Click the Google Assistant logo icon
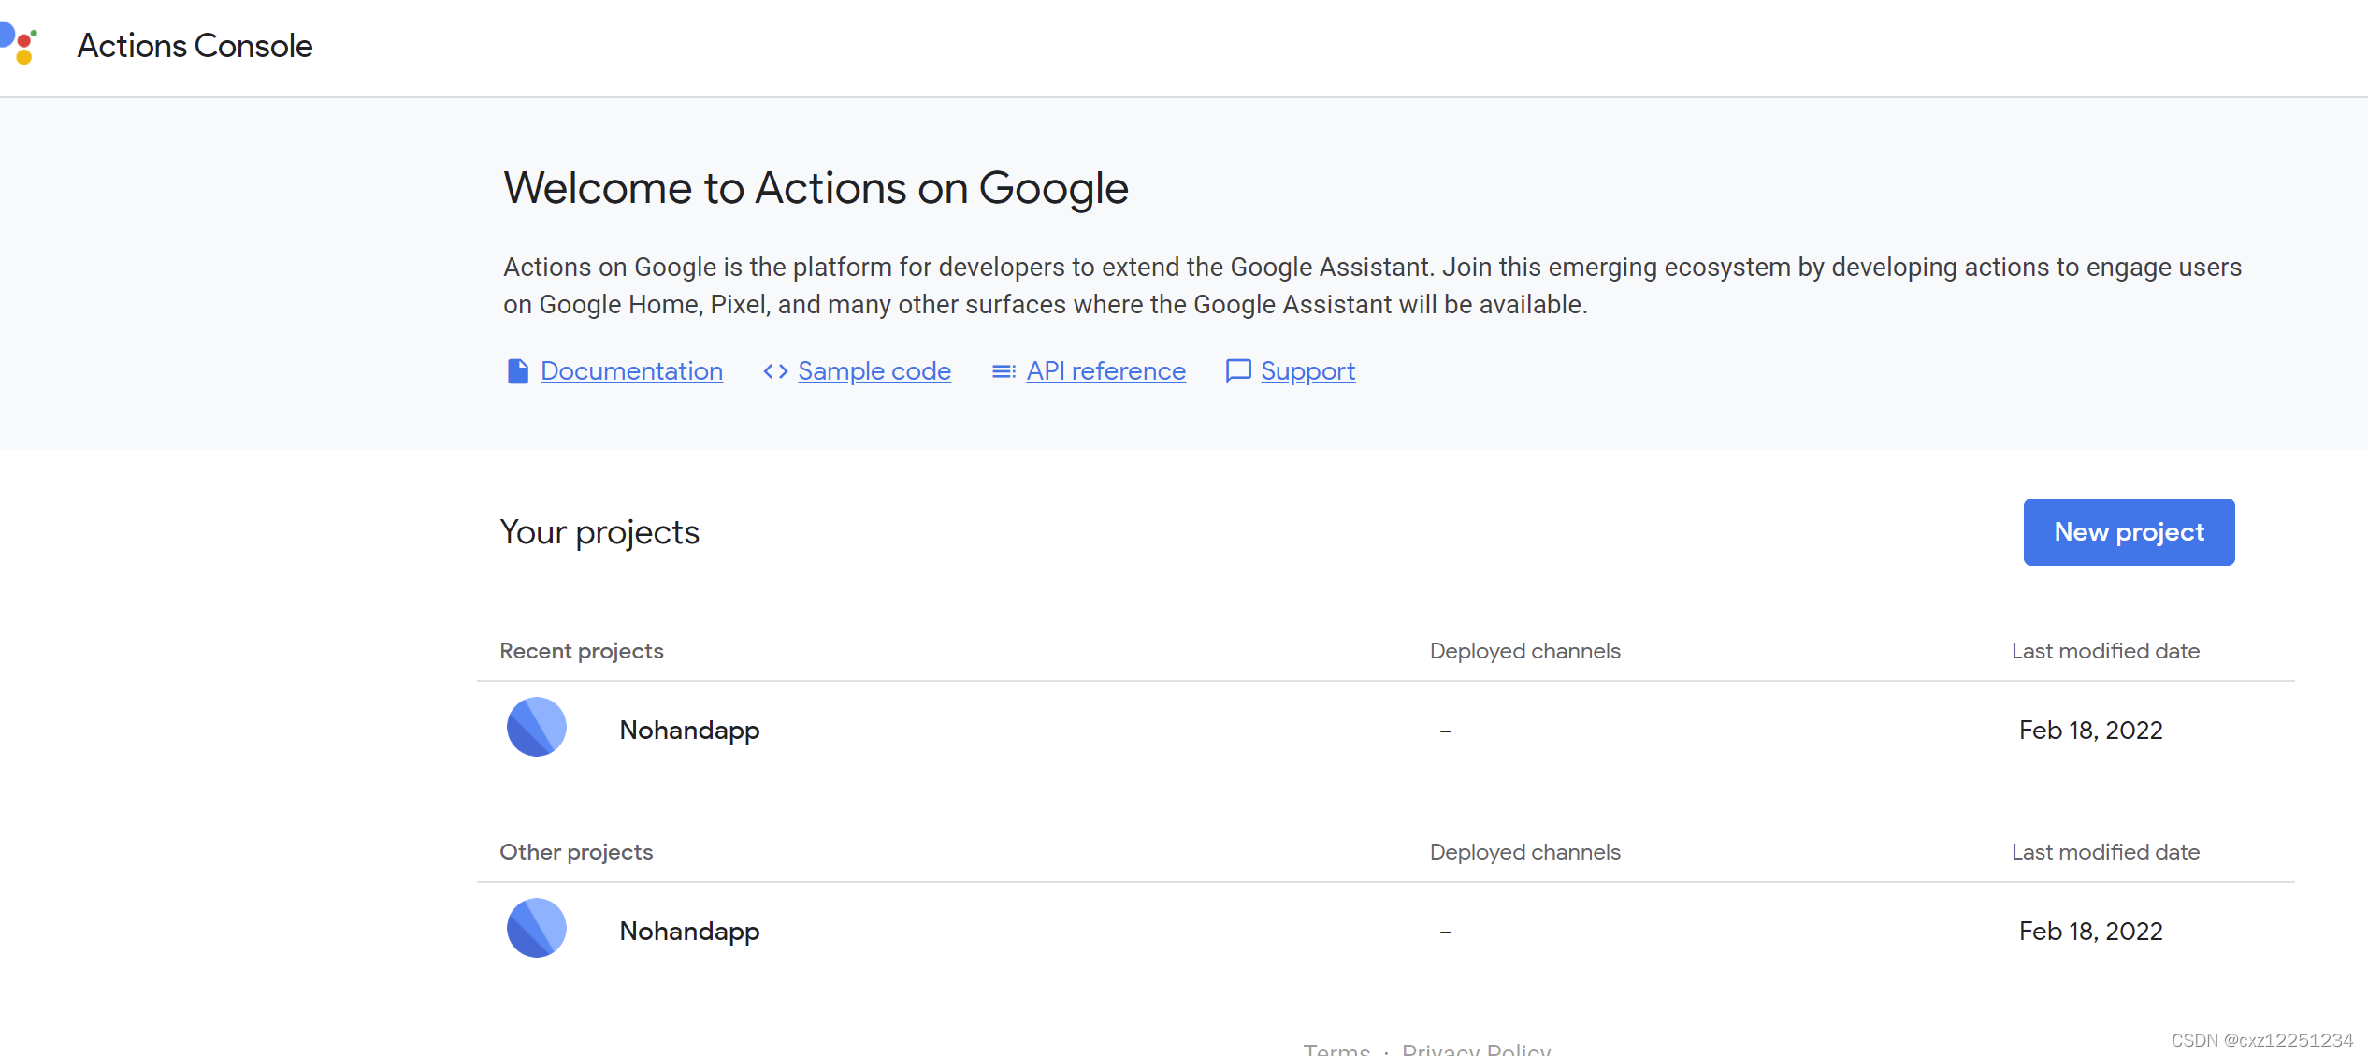This screenshot has width=2368, height=1056. 19,44
